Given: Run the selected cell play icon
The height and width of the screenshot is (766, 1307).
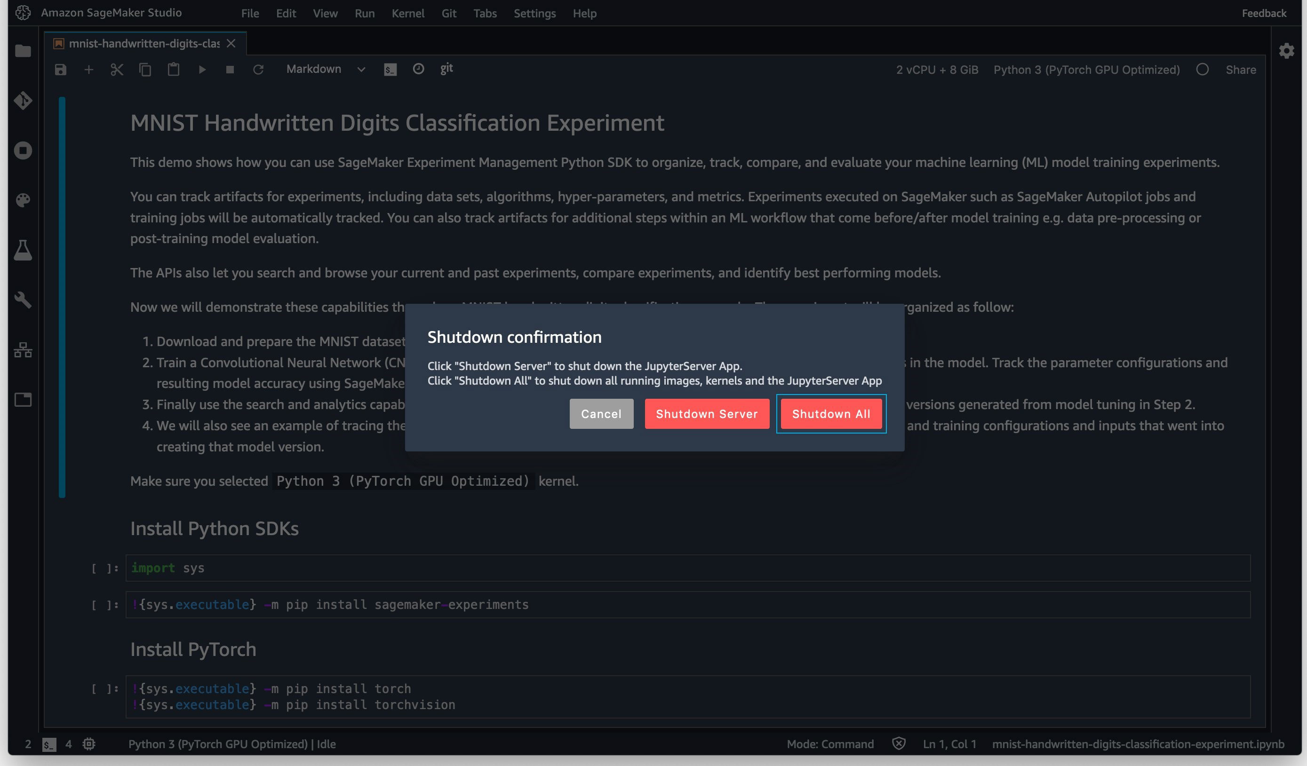Looking at the screenshot, I should pos(202,70).
